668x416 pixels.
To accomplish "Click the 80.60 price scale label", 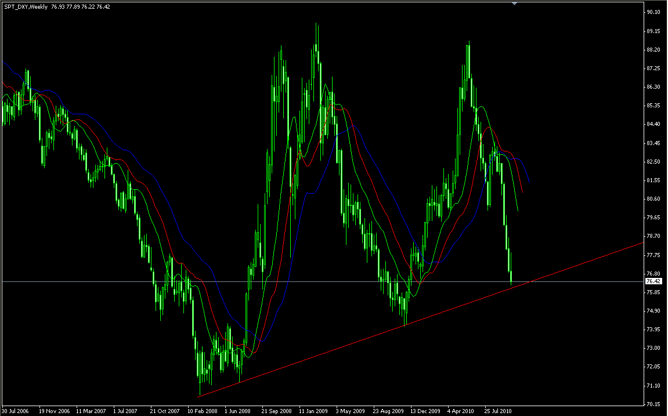I will click(x=653, y=199).
